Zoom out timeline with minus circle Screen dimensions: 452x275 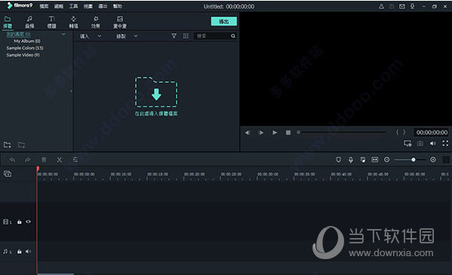point(387,160)
